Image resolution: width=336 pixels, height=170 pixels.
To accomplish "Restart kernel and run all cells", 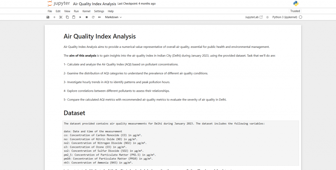I will pyautogui.click(x=99, y=17).
